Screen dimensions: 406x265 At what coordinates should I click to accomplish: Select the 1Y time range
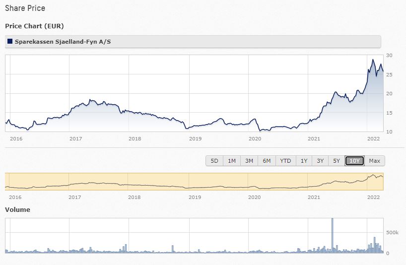[x=304, y=161]
